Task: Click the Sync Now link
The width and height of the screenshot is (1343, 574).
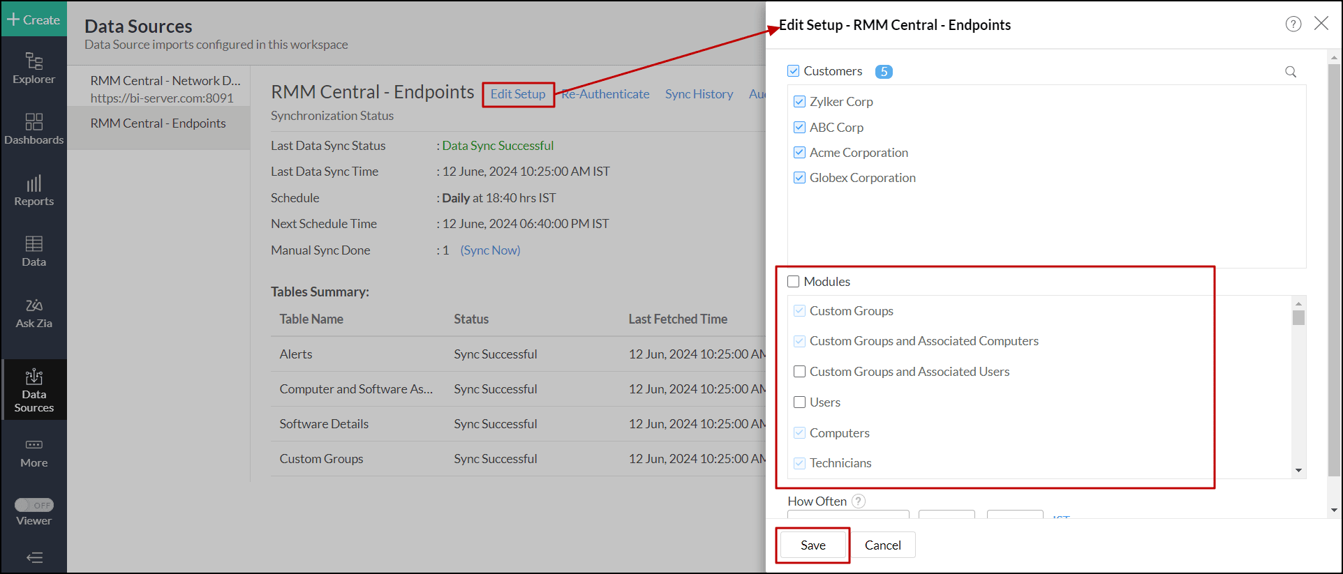Action: click(x=490, y=250)
